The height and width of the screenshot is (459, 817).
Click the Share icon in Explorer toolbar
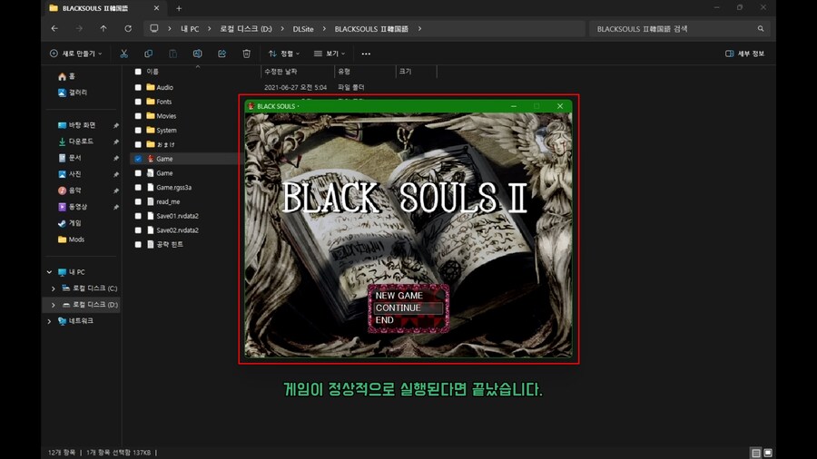(x=222, y=54)
